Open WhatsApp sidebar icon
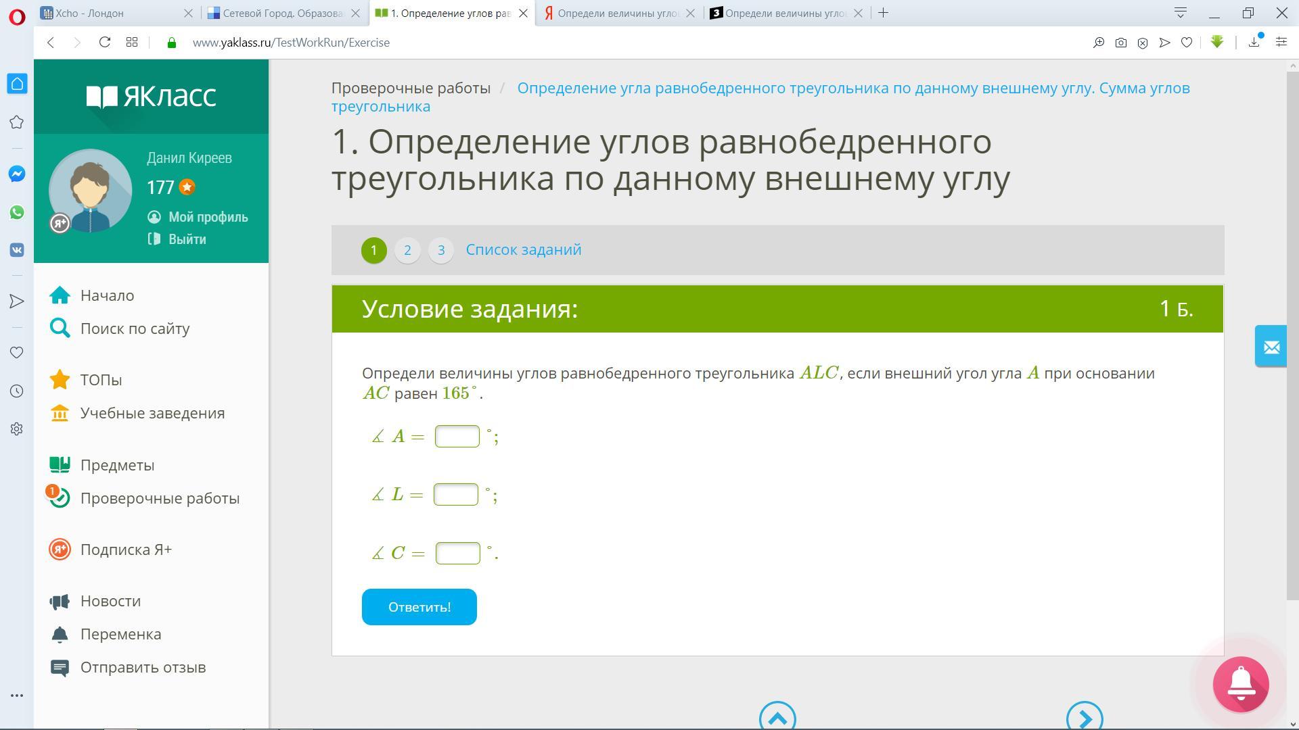Screen dimensions: 1299x730 click(x=17, y=212)
